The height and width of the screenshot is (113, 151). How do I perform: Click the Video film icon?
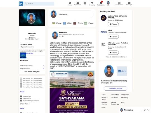click(64, 23)
